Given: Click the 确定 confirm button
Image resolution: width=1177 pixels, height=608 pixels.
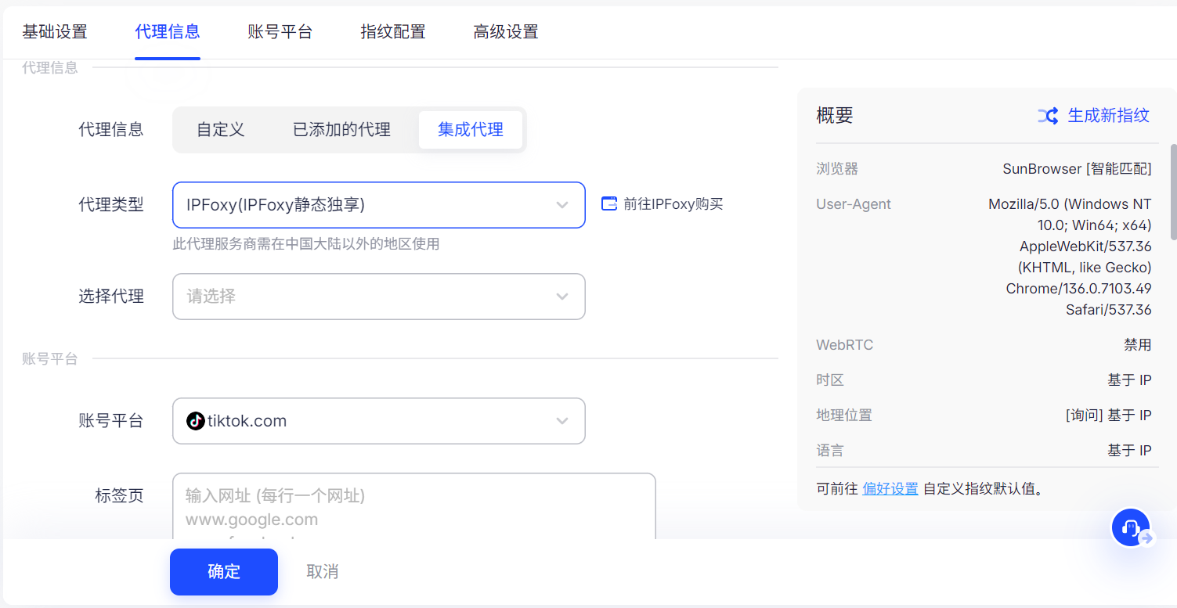Looking at the screenshot, I should click(224, 572).
